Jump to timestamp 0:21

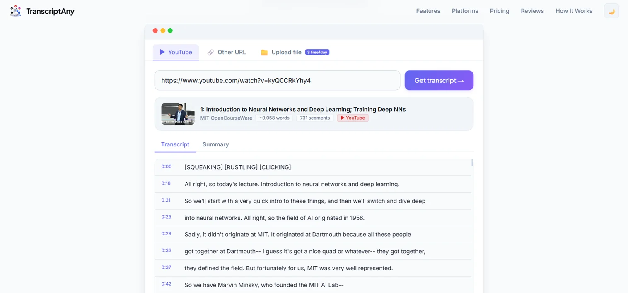[x=166, y=200]
